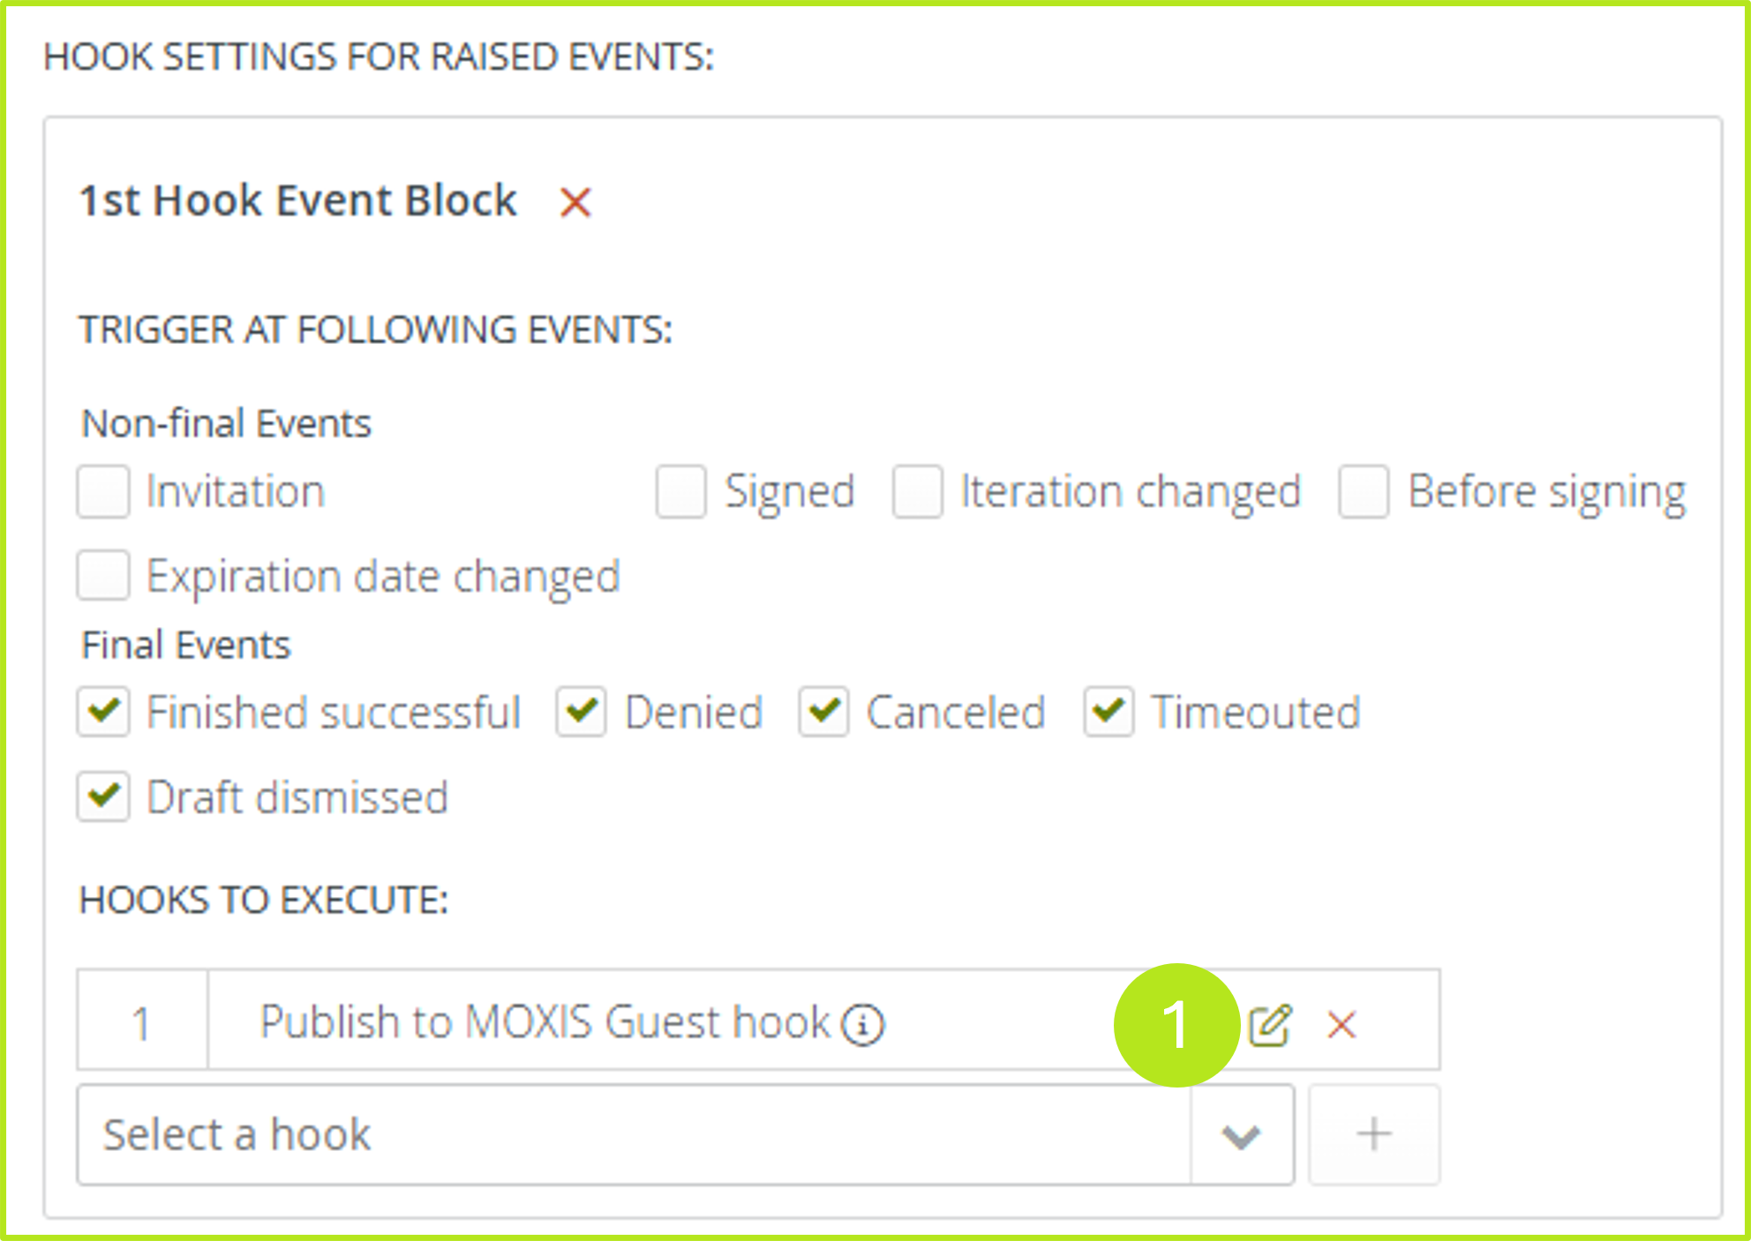Click the plus icon to add a new hook
This screenshot has width=1751, height=1241.
point(1373,1134)
